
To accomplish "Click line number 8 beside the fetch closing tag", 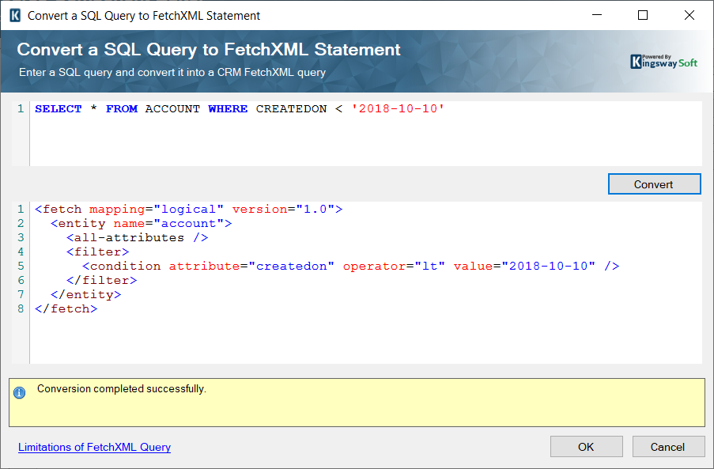I will [x=19, y=308].
